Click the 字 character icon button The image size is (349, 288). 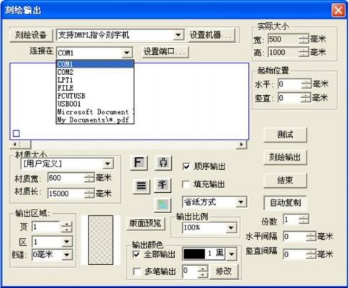coord(163,185)
